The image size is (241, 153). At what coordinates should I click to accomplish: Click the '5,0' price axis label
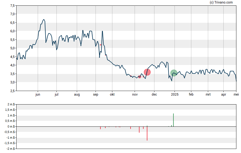[12, 48]
